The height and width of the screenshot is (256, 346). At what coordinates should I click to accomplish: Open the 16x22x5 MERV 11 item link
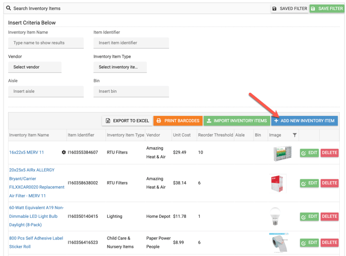[x=26, y=152]
